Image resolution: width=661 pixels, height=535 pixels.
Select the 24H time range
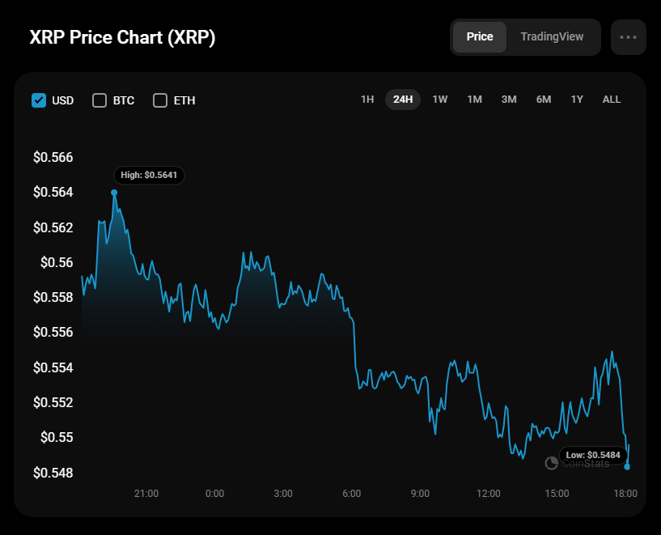[x=402, y=100]
